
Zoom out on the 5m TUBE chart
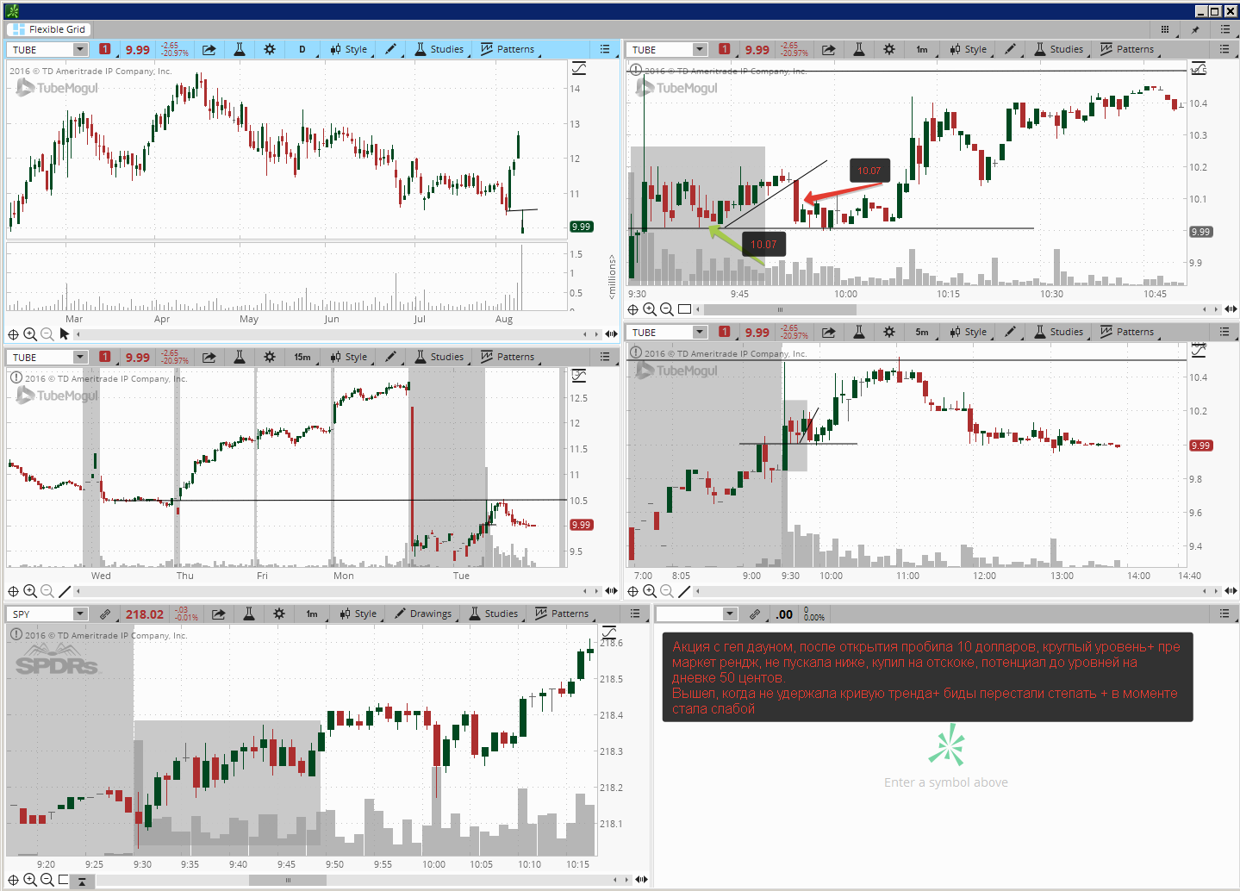[667, 591]
